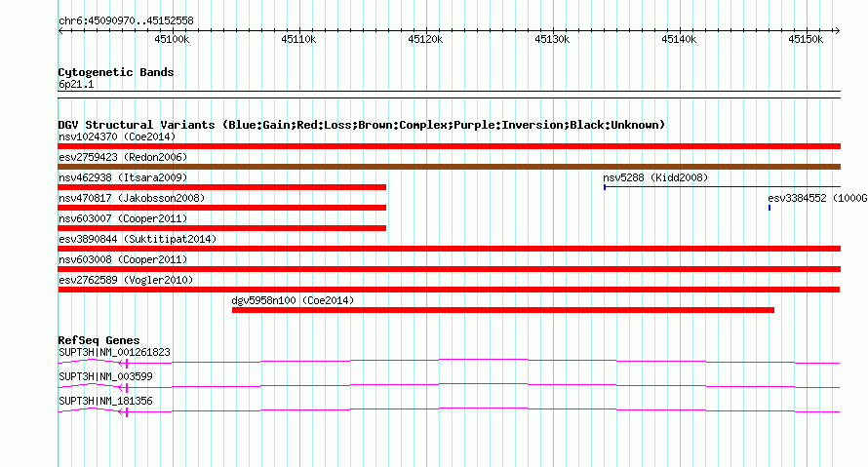The image size is (868, 467).
Task: Click the SUPT3H|NM_001261823 transcript label
Action: pos(114,353)
